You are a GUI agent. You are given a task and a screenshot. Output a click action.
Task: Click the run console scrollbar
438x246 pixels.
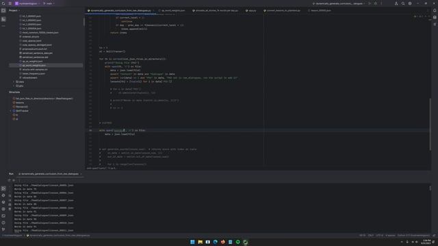tap(430, 189)
